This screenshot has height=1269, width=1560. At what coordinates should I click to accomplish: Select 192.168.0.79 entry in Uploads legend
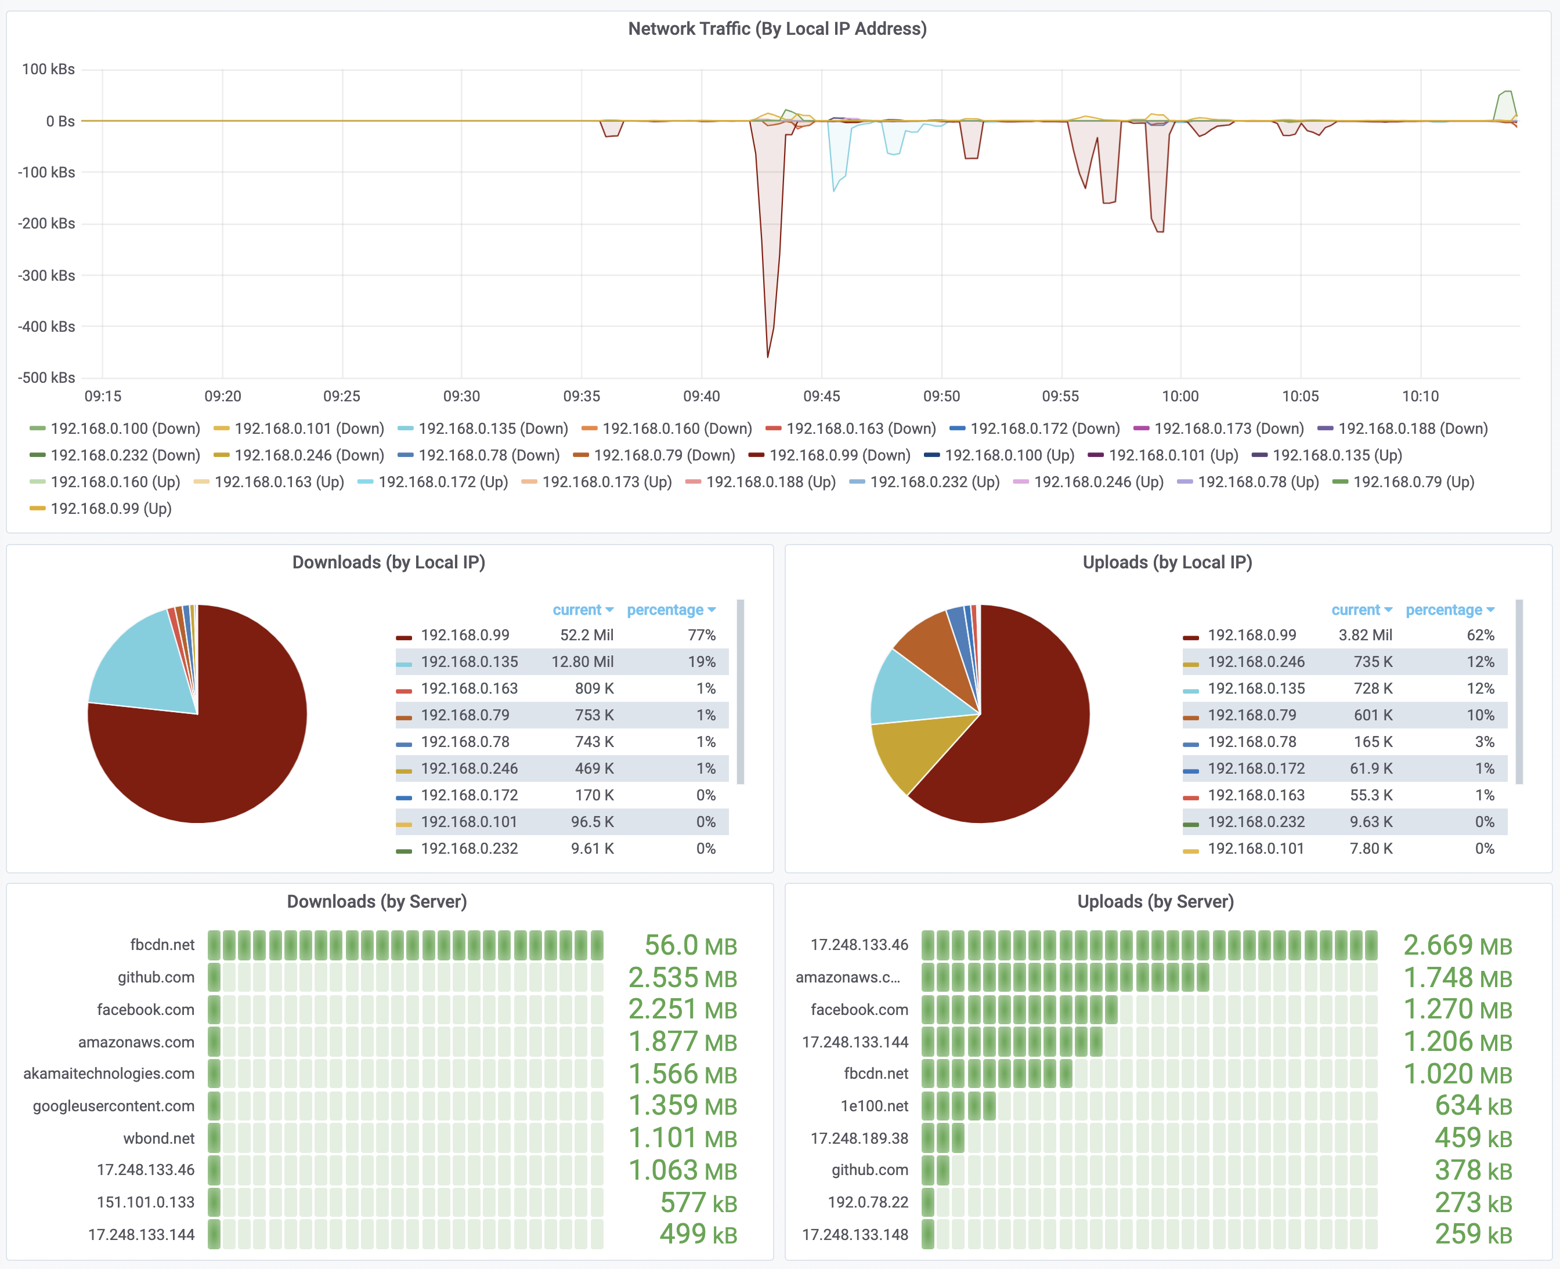tap(1251, 716)
